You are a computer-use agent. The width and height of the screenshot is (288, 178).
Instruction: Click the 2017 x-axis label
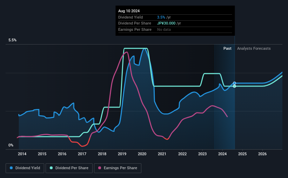click(x=82, y=154)
